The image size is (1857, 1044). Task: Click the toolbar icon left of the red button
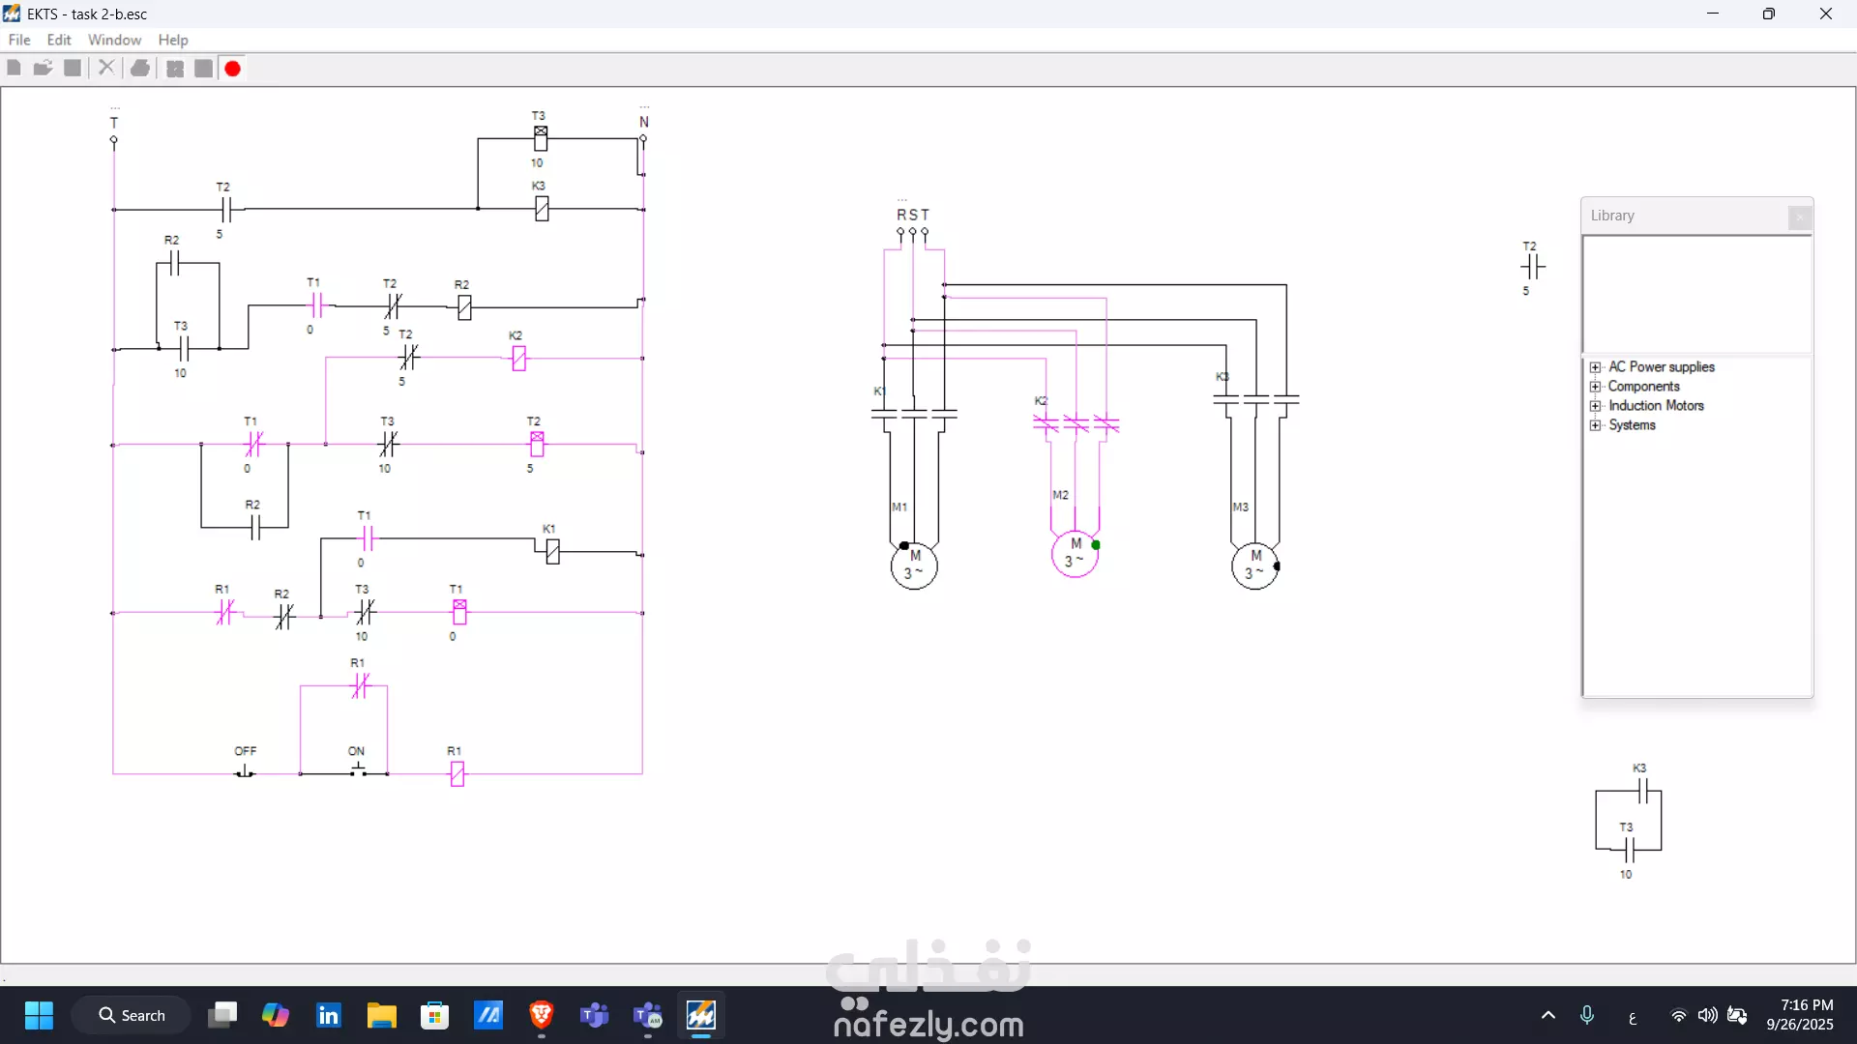(x=203, y=69)
